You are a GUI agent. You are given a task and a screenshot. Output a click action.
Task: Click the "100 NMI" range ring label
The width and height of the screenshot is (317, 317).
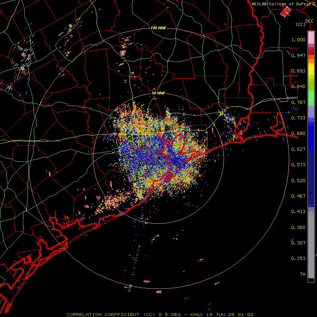click(x=158, y=28)
